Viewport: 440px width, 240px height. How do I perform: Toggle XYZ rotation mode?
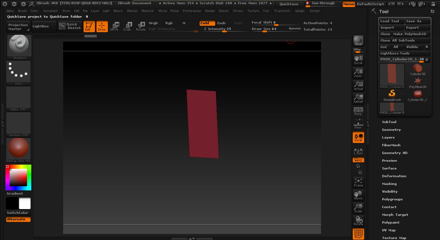[x=358, y=160]
